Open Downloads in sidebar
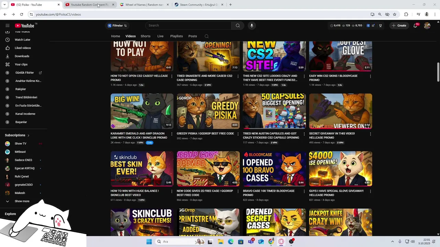The image size is (440, 247). click(22, 56)
